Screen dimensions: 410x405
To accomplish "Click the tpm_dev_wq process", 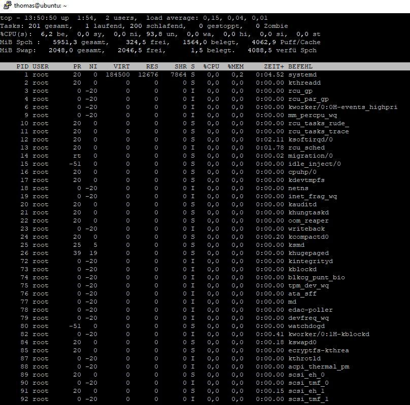I will [x=309, y=285].
